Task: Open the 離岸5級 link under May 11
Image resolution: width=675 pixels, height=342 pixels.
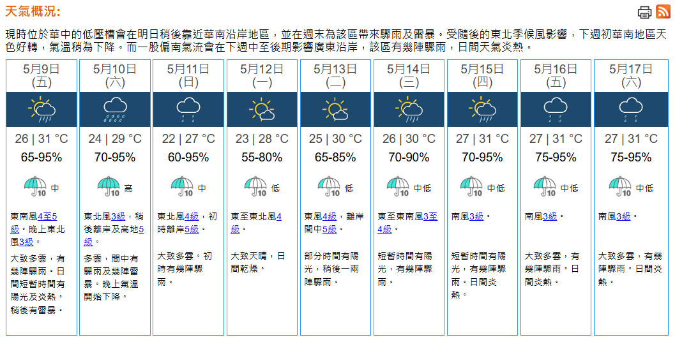Action: click(192, 229)
